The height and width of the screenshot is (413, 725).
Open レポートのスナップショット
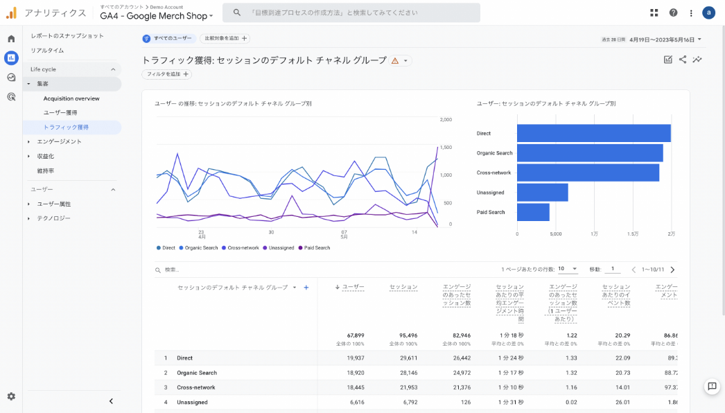click(67, 35)
